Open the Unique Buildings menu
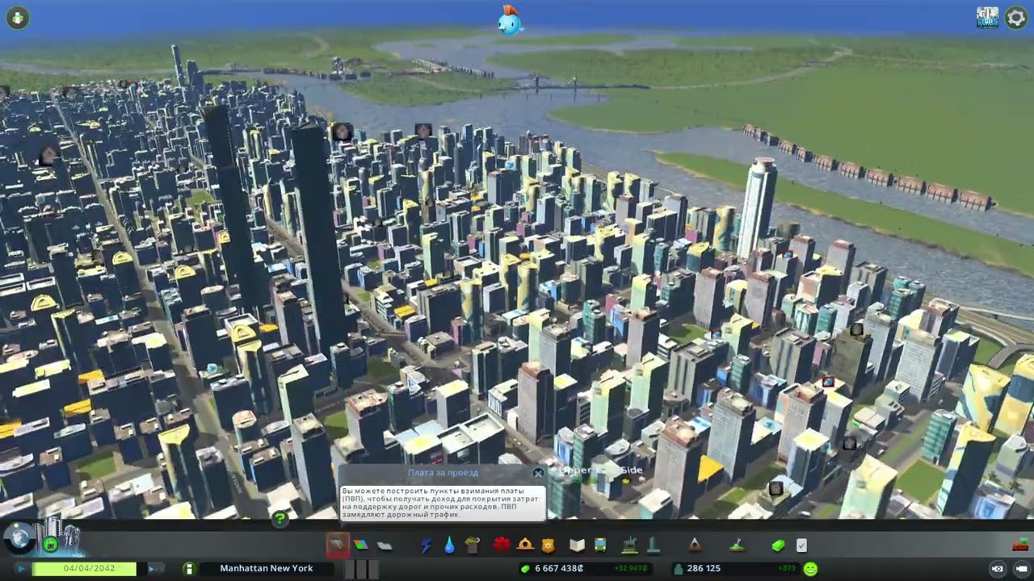The height and width of the screenshot is (581, 1034). point(653,545)
